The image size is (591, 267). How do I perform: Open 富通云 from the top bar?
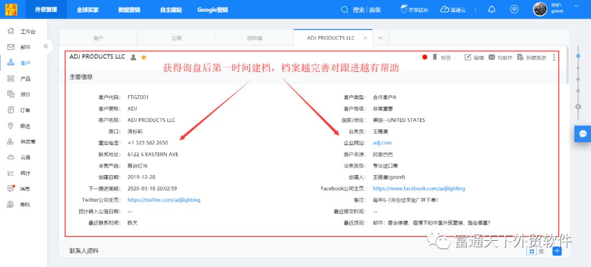pos(453,10)
